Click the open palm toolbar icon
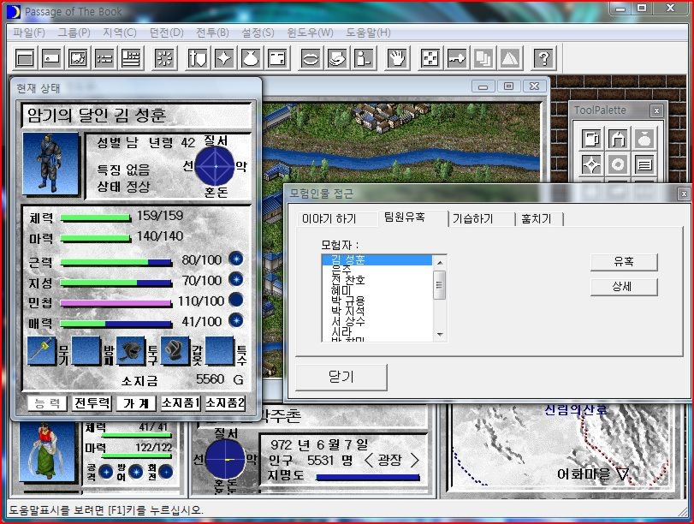The height and width of the screenshot is (524, 694). point(397,58)
